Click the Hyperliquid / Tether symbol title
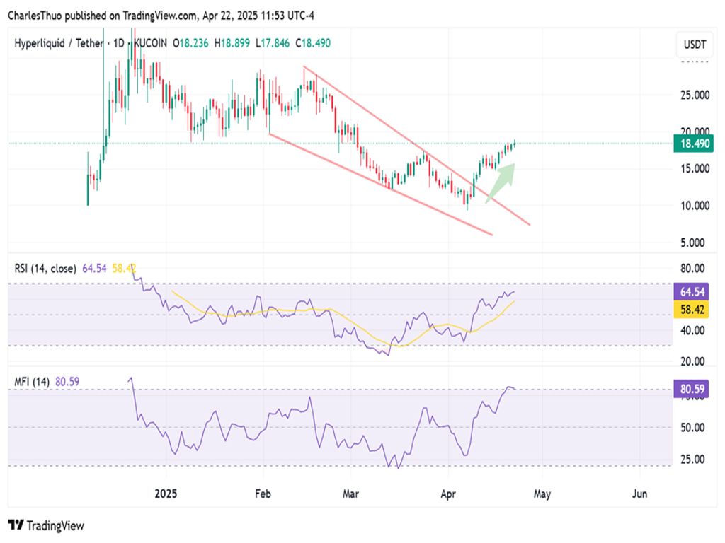The image size is (725, 543). pyautogui.click(x=57, y=43)
